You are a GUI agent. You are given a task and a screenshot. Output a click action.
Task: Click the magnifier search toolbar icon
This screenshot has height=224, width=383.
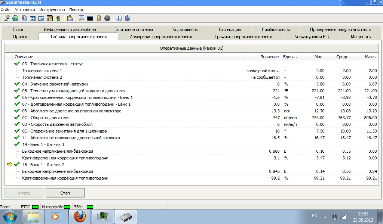point(81,18)
